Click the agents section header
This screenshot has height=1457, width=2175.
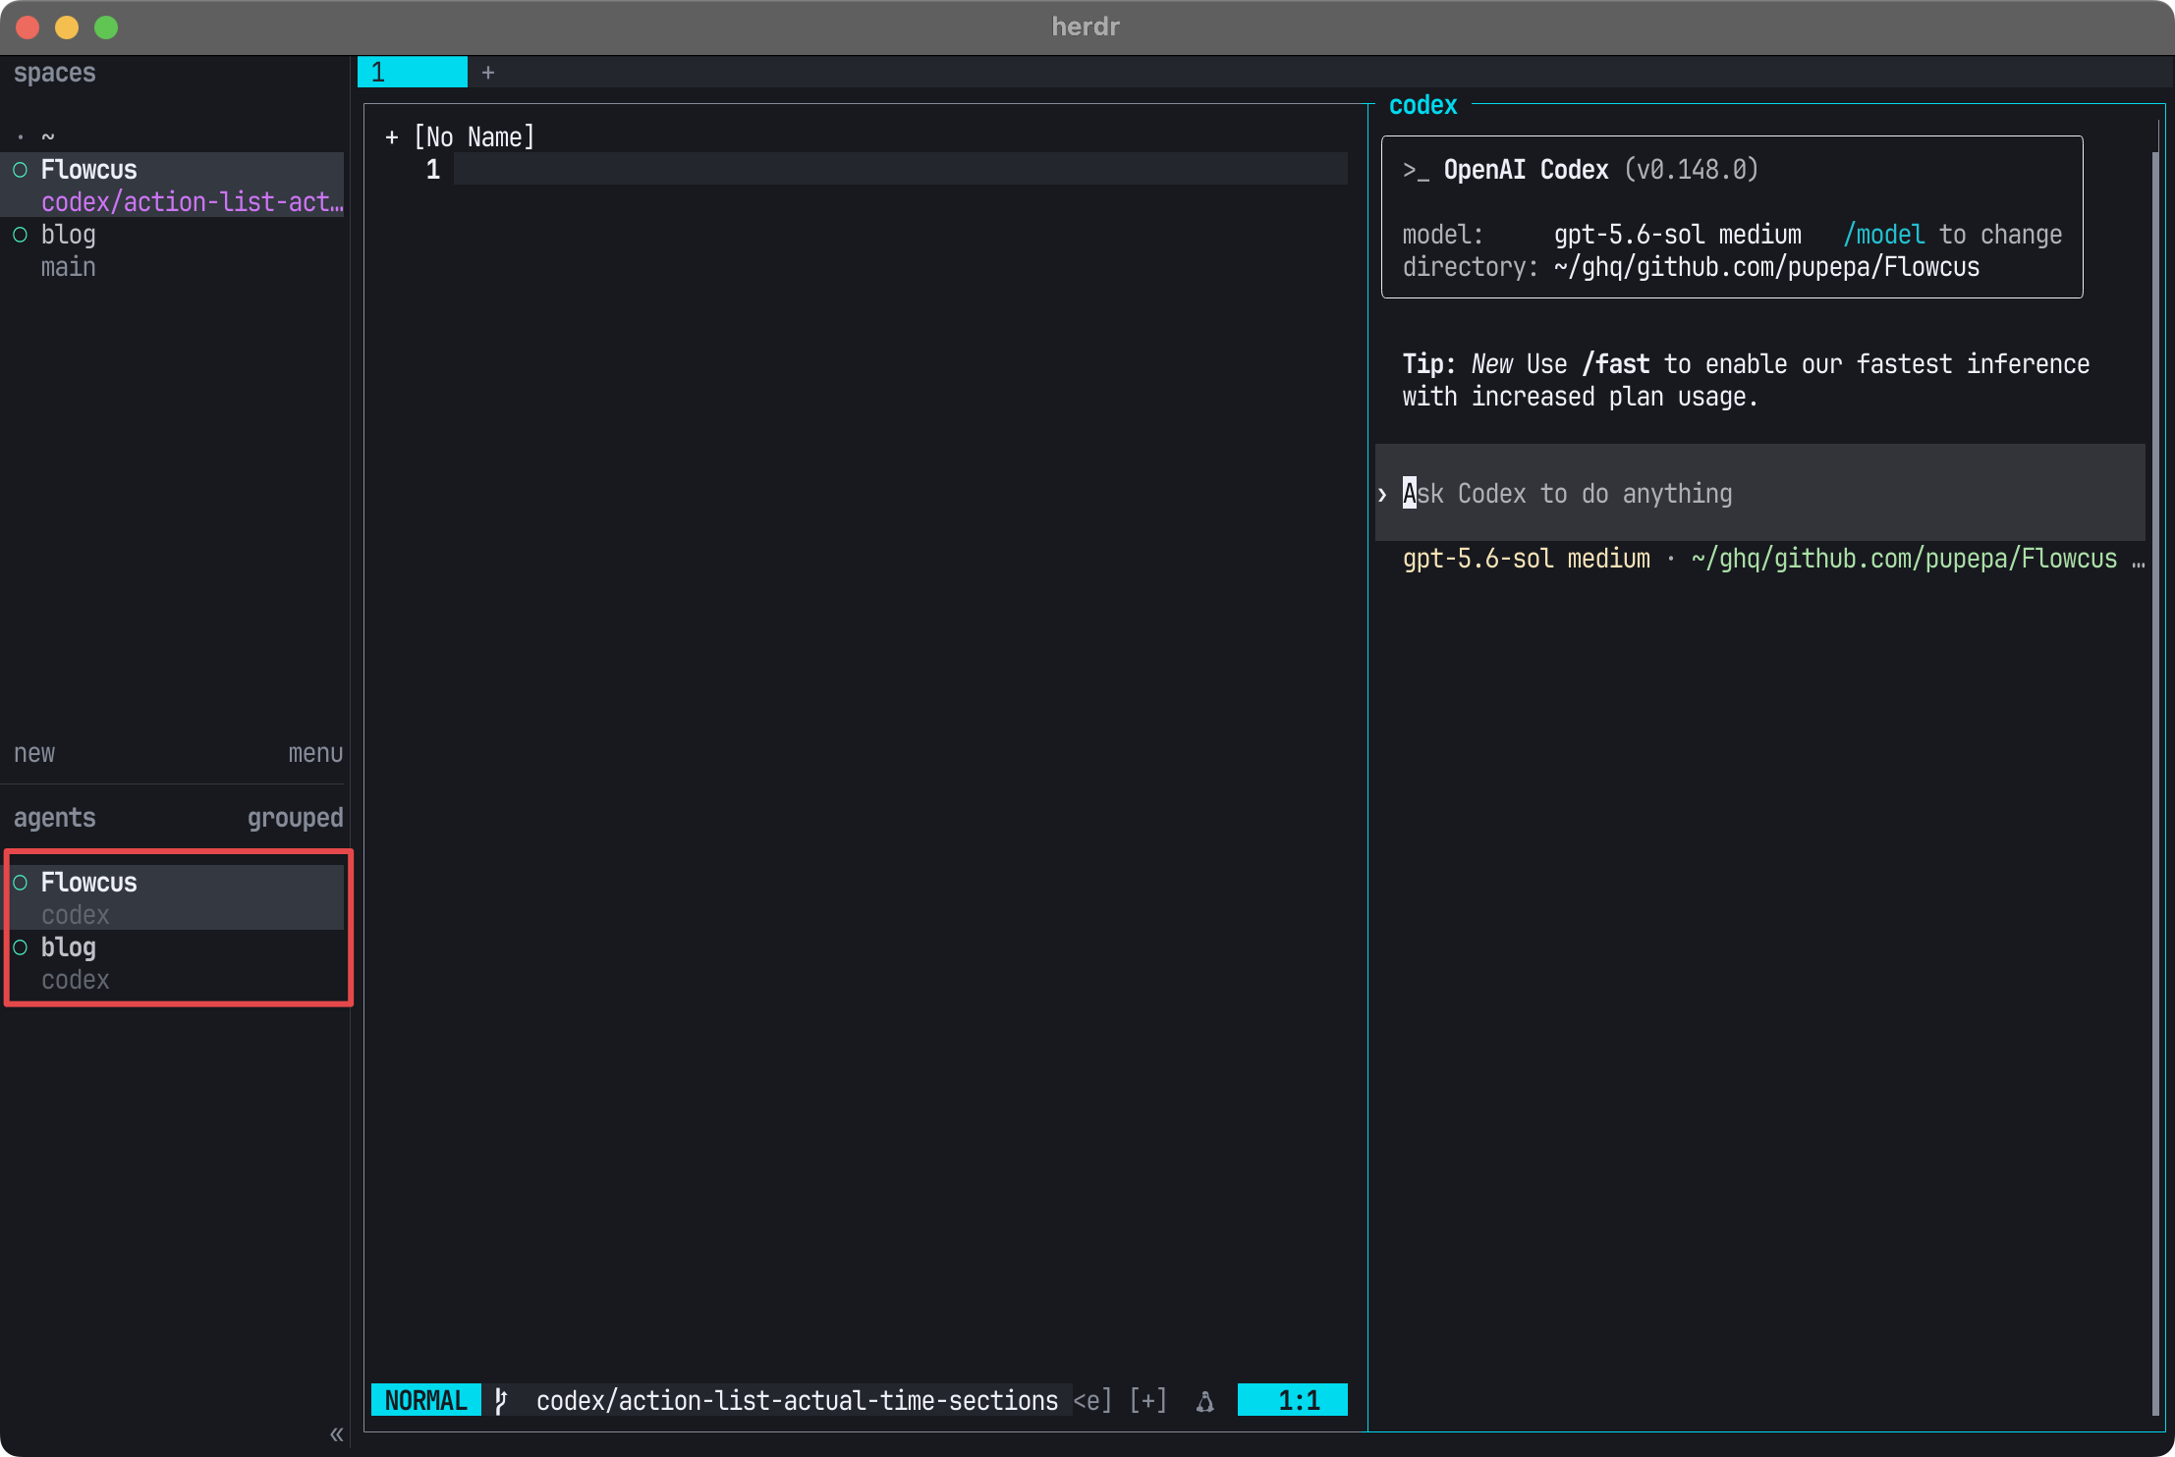point(55,818)
